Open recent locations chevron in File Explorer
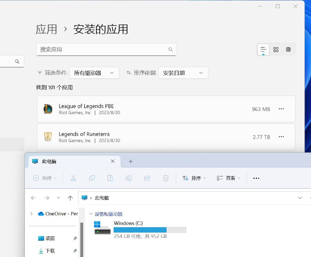The image size is (311, 257). pos(58,198)
